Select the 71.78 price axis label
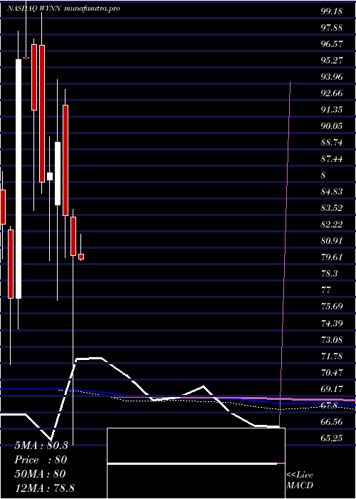The width and height of the screenshot is (356, 499). point(331,356)
